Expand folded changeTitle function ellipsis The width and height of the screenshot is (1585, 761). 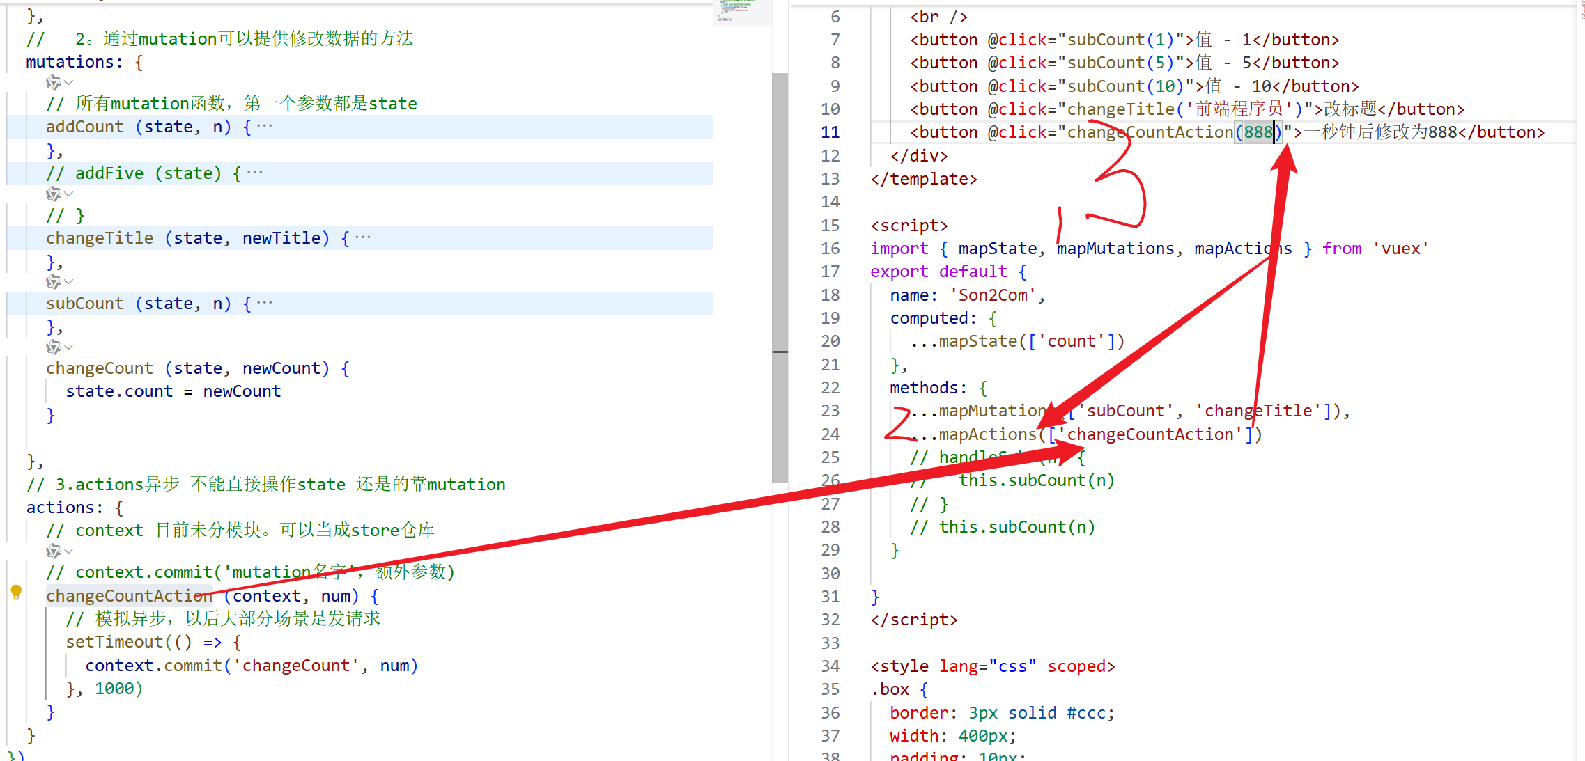[x=363, y=238]
